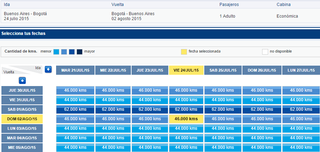The image size is (320, 152).
Task: Select 62.000 kms cell under SAB 25/JUL/15
Action: [x=223, y=109]
